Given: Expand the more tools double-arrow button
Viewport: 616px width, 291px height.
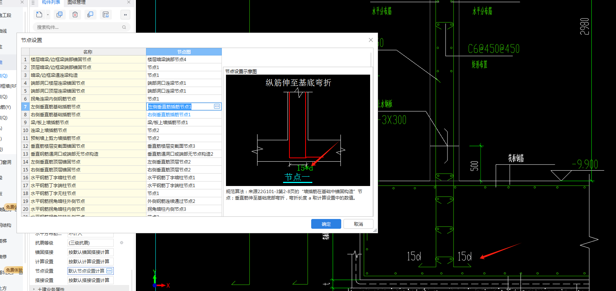Looking at the screenshot, I should pyautogui.click(x=125, y=15).
